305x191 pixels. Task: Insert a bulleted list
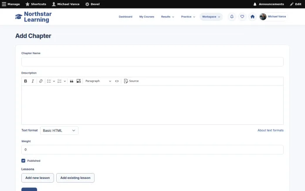click(49, 81)
